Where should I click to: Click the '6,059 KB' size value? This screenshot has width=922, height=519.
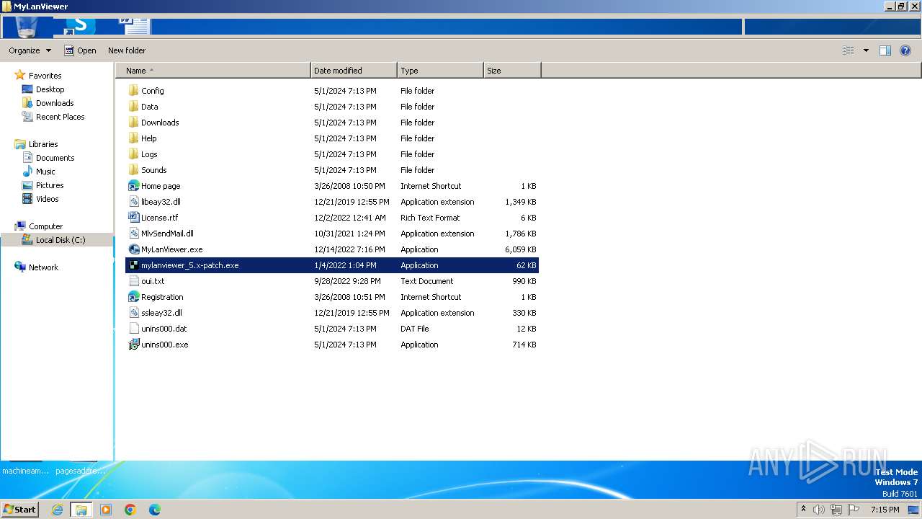521,249
